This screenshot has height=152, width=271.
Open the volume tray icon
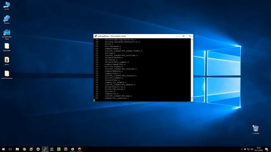click(x=252, y=149)
